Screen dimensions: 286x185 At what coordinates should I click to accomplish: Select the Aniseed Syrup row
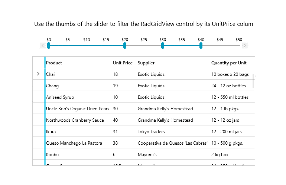click(144, 97)
